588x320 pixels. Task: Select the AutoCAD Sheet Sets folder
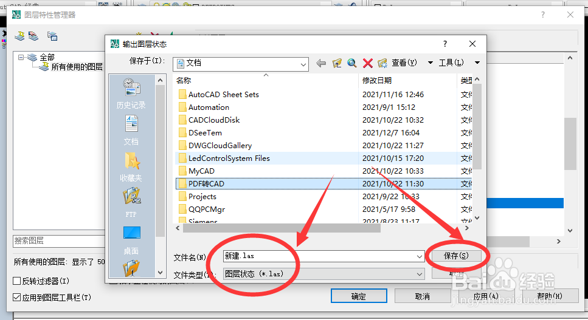click(x=219, y=94)
